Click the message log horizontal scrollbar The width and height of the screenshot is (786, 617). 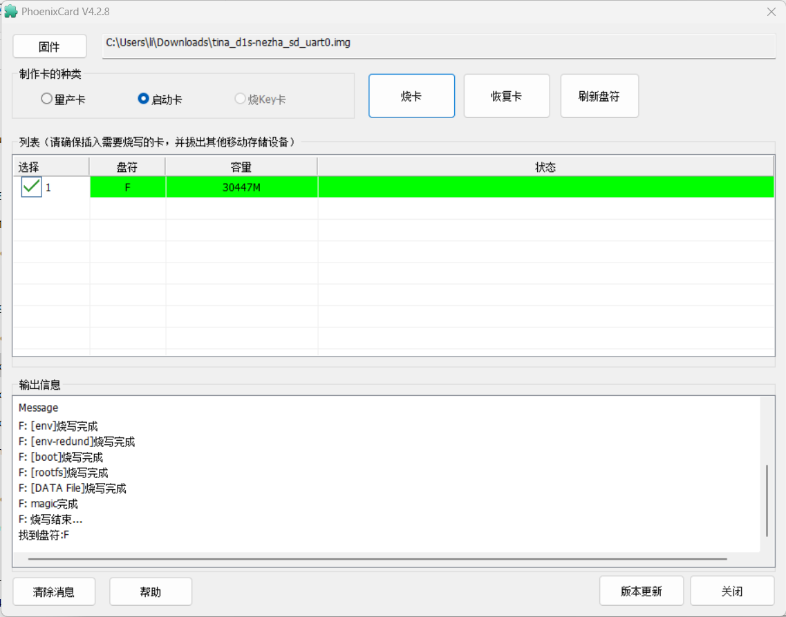click(377, 559)
